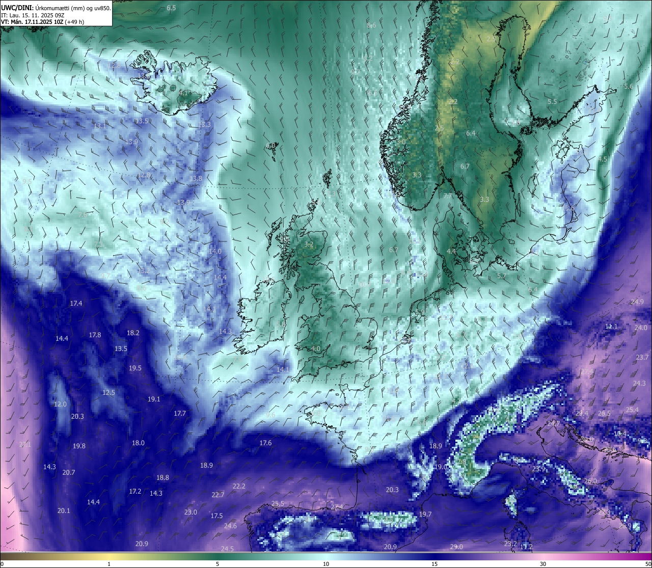
Task: Click the 25.4 value on the map
Action: point(632,410)
